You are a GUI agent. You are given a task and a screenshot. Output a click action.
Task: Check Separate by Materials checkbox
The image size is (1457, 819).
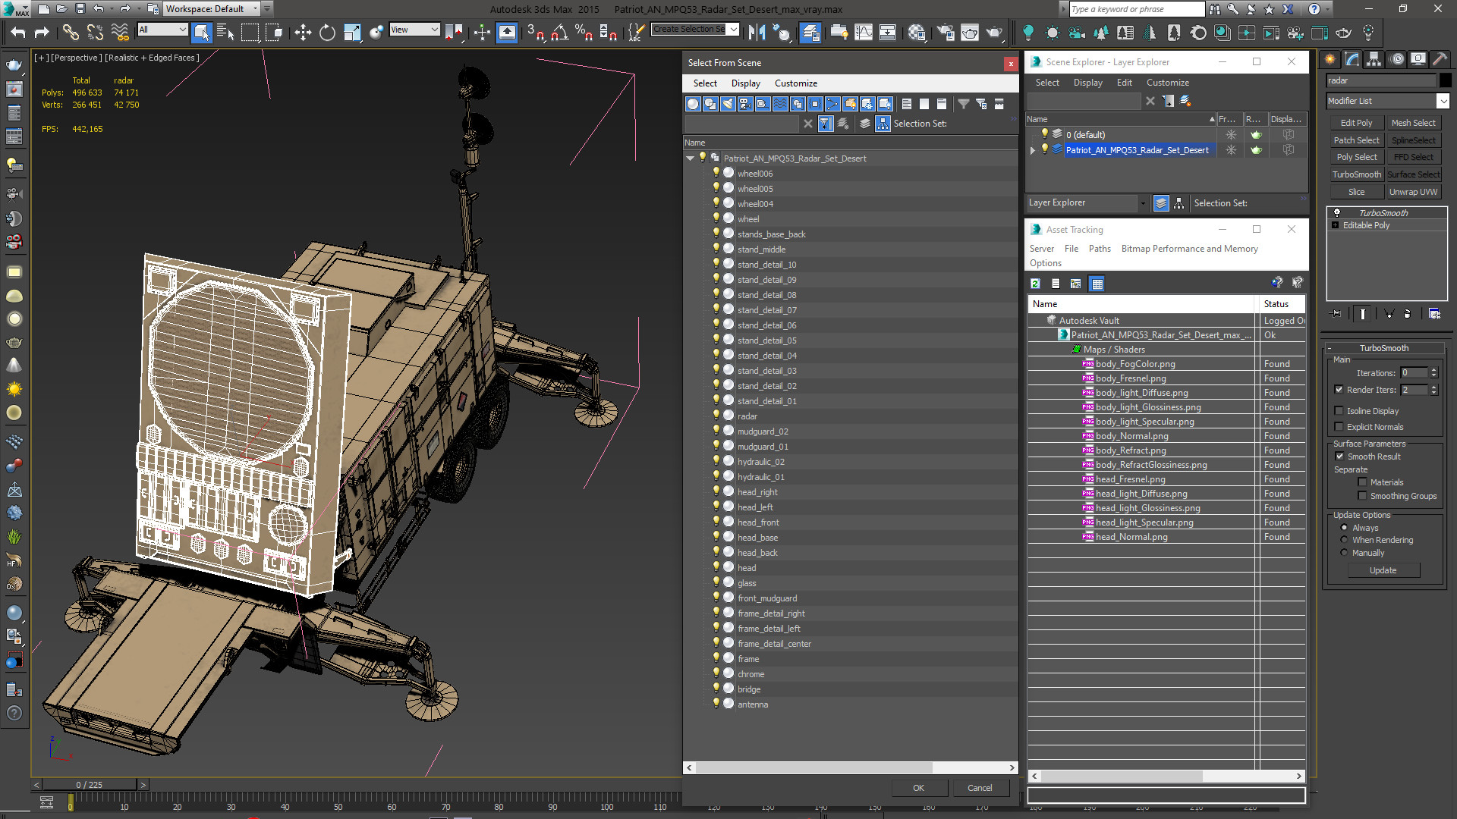coord(1363,482)
